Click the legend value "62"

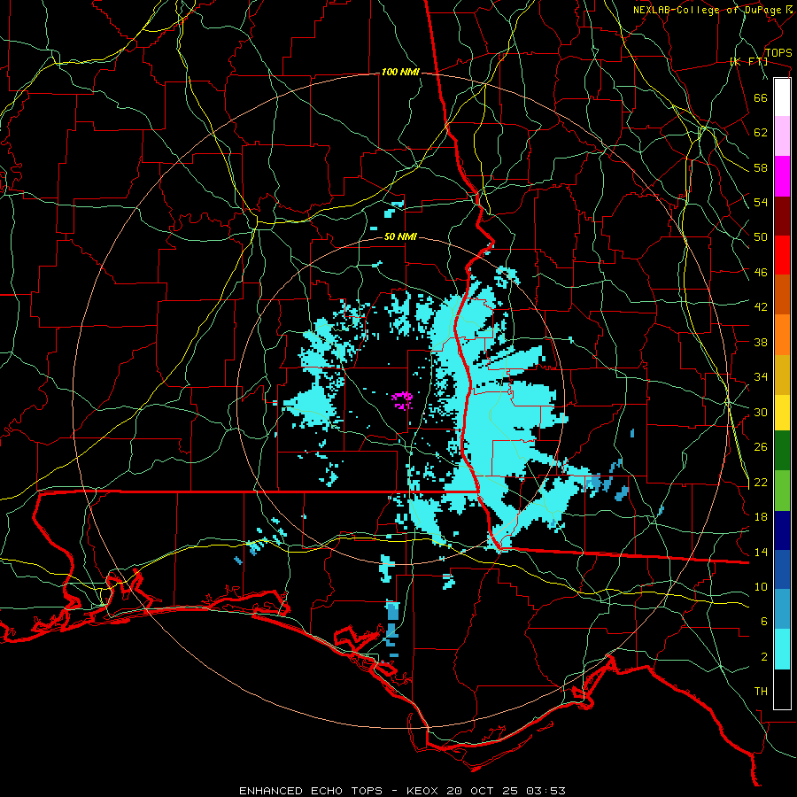(761, 133)
